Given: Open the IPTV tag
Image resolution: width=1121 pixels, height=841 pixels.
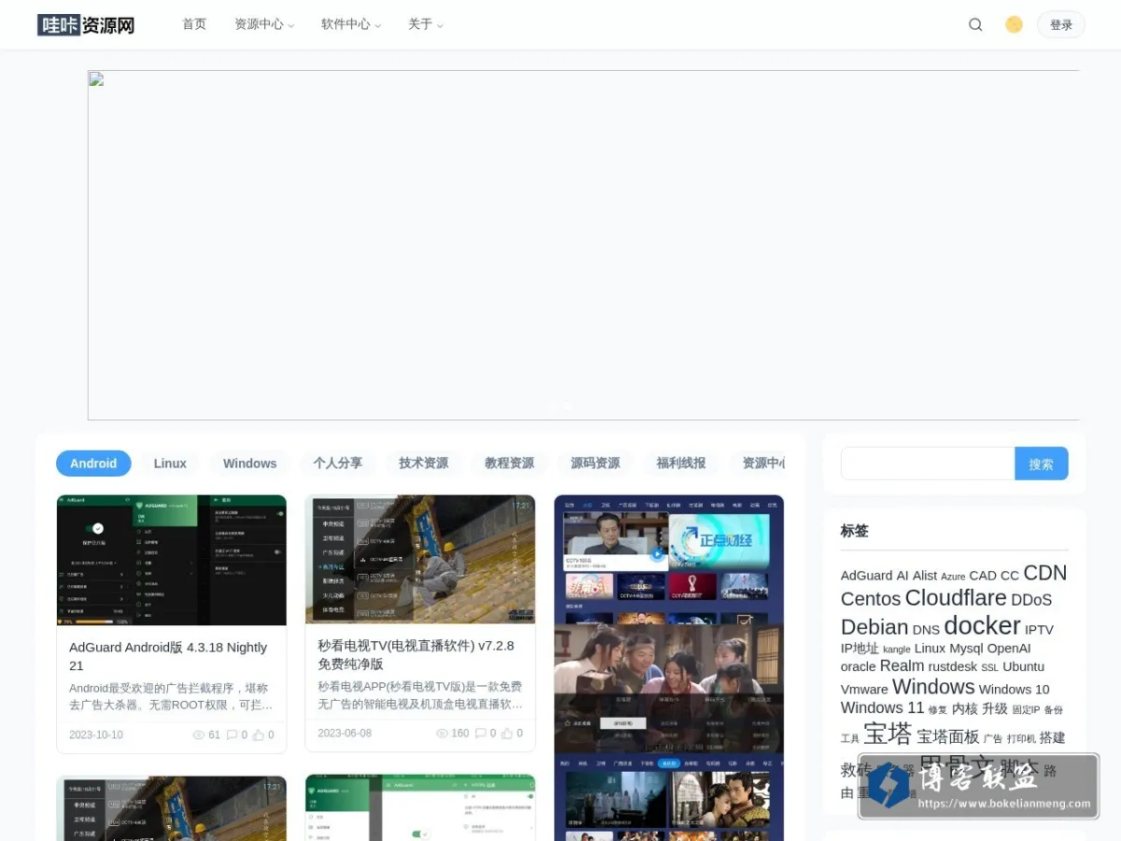Looking at the screenshot, I should (x=1039, y=630).
